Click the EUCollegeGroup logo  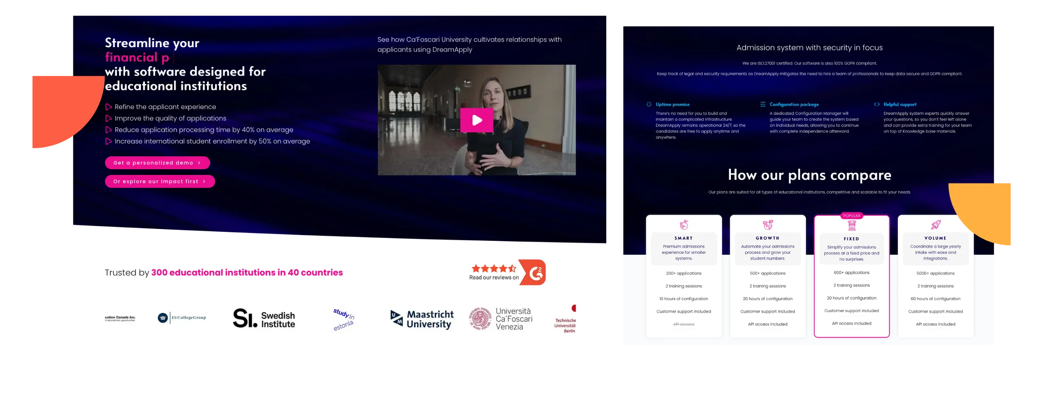[x=182, y=318]
